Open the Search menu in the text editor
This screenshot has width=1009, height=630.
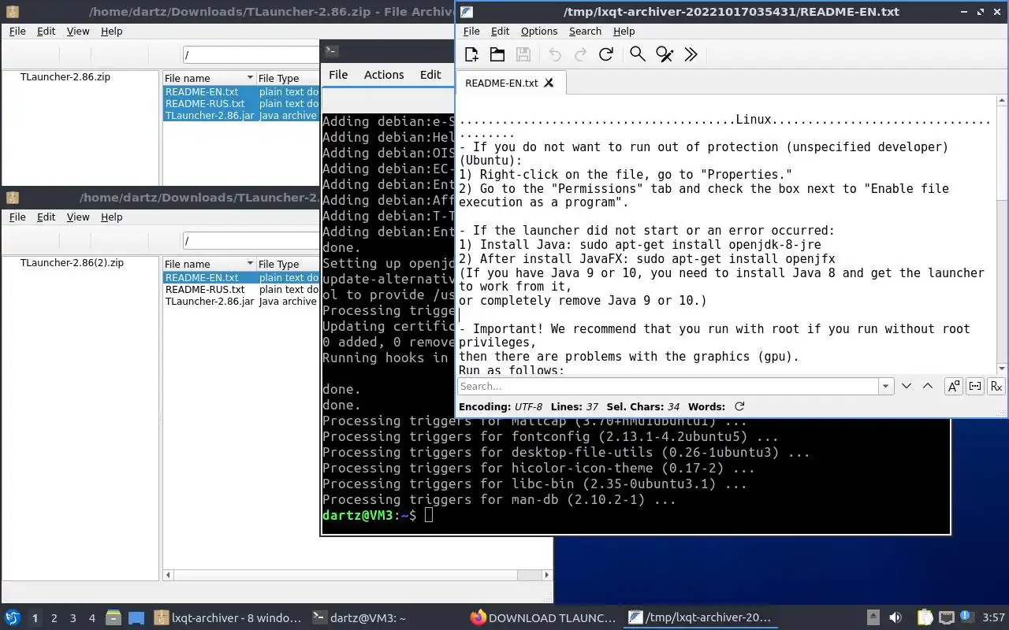[x=585, y=31]
